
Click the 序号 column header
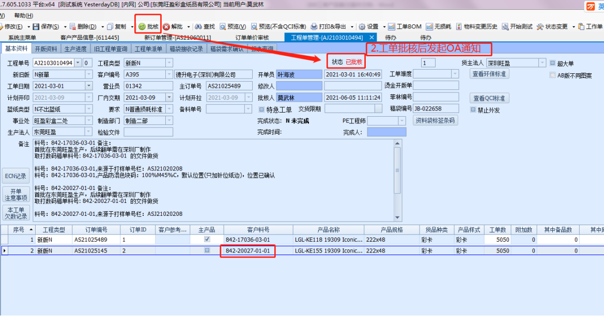pos(22,229)
